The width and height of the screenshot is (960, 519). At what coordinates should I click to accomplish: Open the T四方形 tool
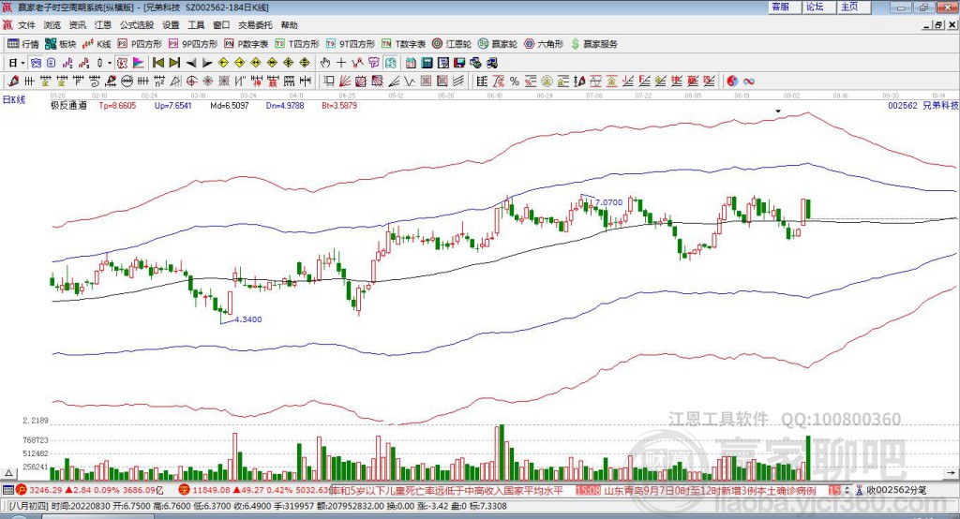point(297,44)
